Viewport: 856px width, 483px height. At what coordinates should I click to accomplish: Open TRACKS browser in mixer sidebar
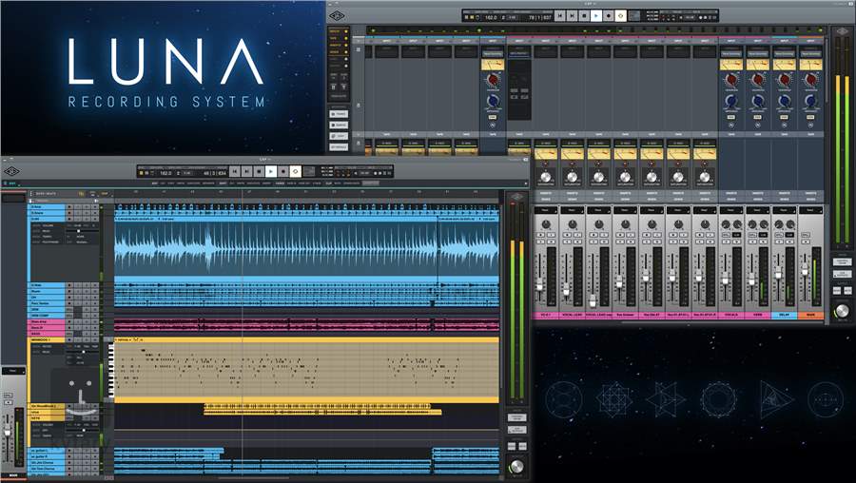[339, 113]
